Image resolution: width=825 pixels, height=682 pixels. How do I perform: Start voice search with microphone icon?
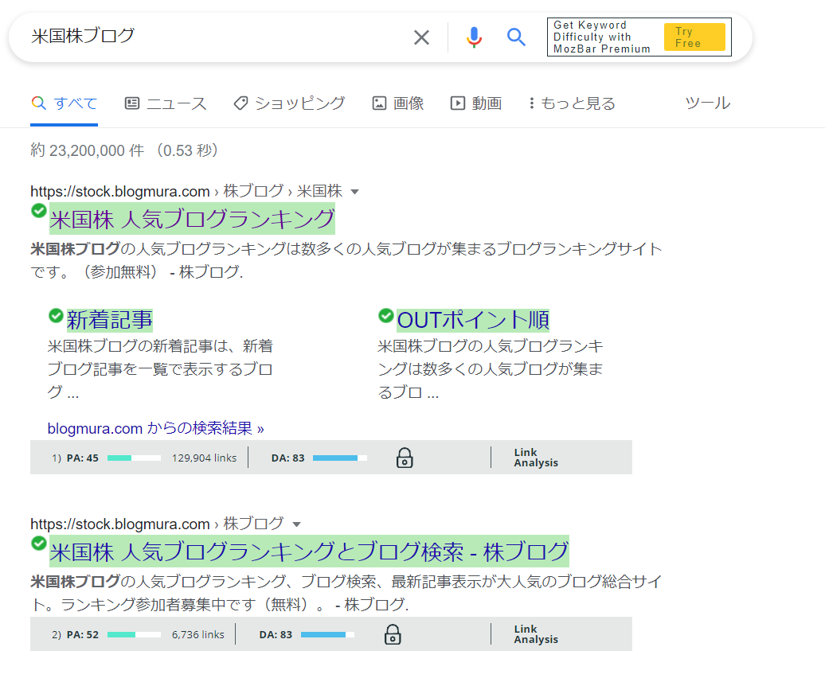coord(474,37)
